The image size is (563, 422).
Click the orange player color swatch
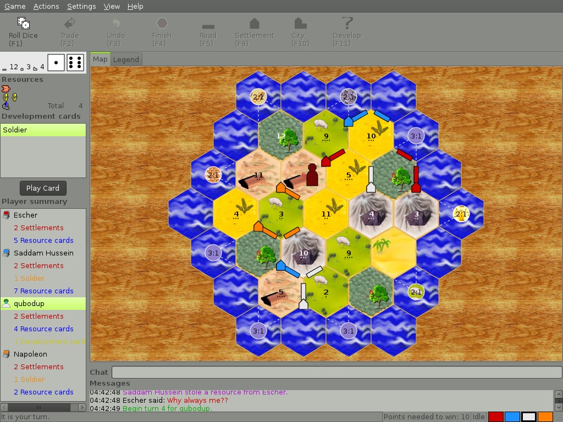545,417
